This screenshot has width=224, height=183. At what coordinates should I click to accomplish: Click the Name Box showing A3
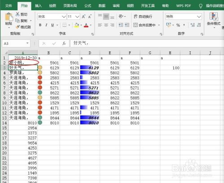[14, 43]
